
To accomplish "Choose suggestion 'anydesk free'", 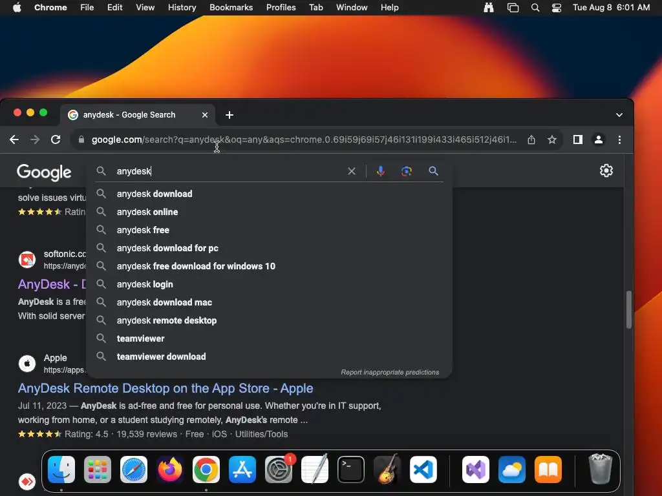I will coord(270,230).
